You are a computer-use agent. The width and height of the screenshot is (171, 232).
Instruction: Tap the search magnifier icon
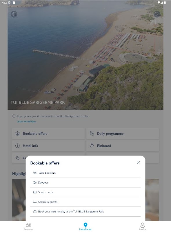(x=157, y=14)
